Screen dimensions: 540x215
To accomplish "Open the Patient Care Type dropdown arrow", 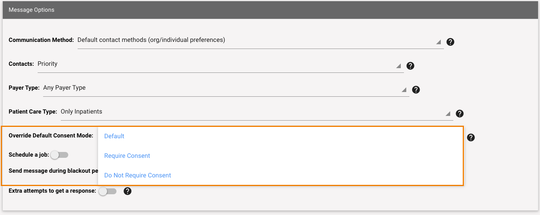I will [x=448, y=114].
